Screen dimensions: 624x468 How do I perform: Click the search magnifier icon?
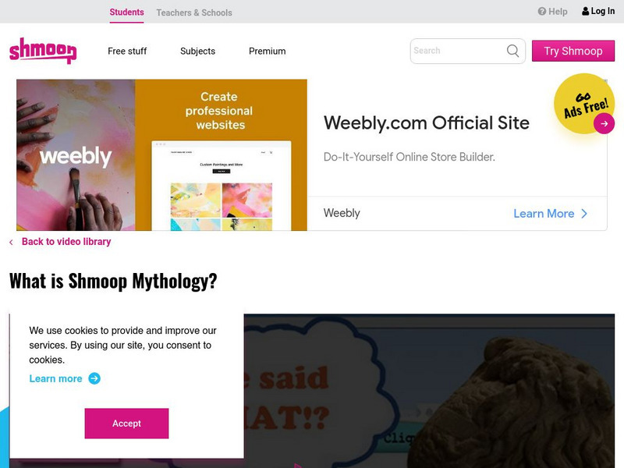coord(512,51)
